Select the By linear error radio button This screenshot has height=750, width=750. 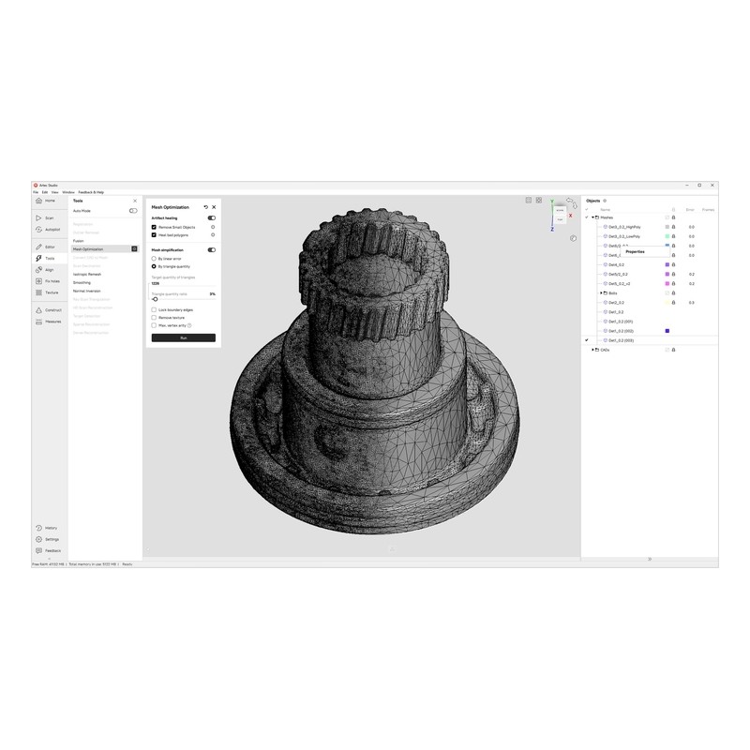[x=154, y=259]
